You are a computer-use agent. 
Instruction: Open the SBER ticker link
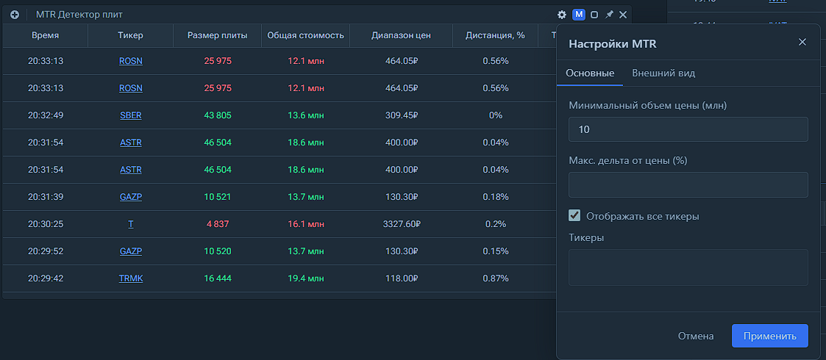click(131, 115)
